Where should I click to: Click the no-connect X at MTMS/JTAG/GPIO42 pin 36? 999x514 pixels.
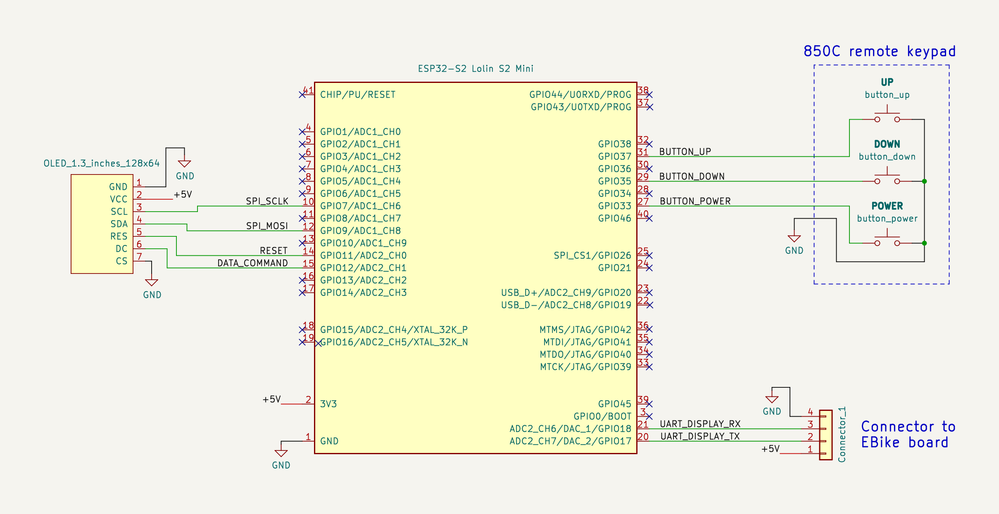click(x=649, y=330)
